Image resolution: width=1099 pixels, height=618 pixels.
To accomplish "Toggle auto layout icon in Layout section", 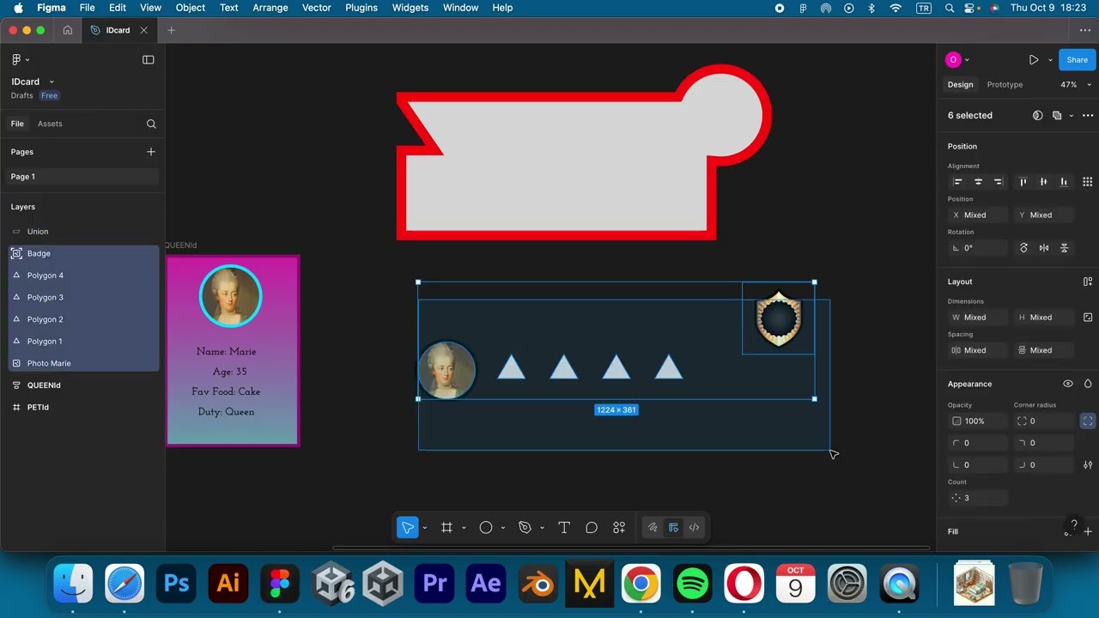I will pyautogui.click(x=1088, y=282).
